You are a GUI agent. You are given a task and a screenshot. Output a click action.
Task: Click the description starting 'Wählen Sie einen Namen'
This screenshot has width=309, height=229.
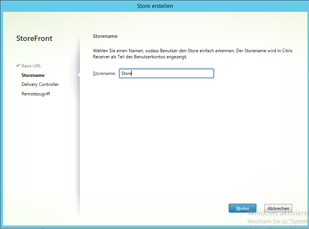193,54
